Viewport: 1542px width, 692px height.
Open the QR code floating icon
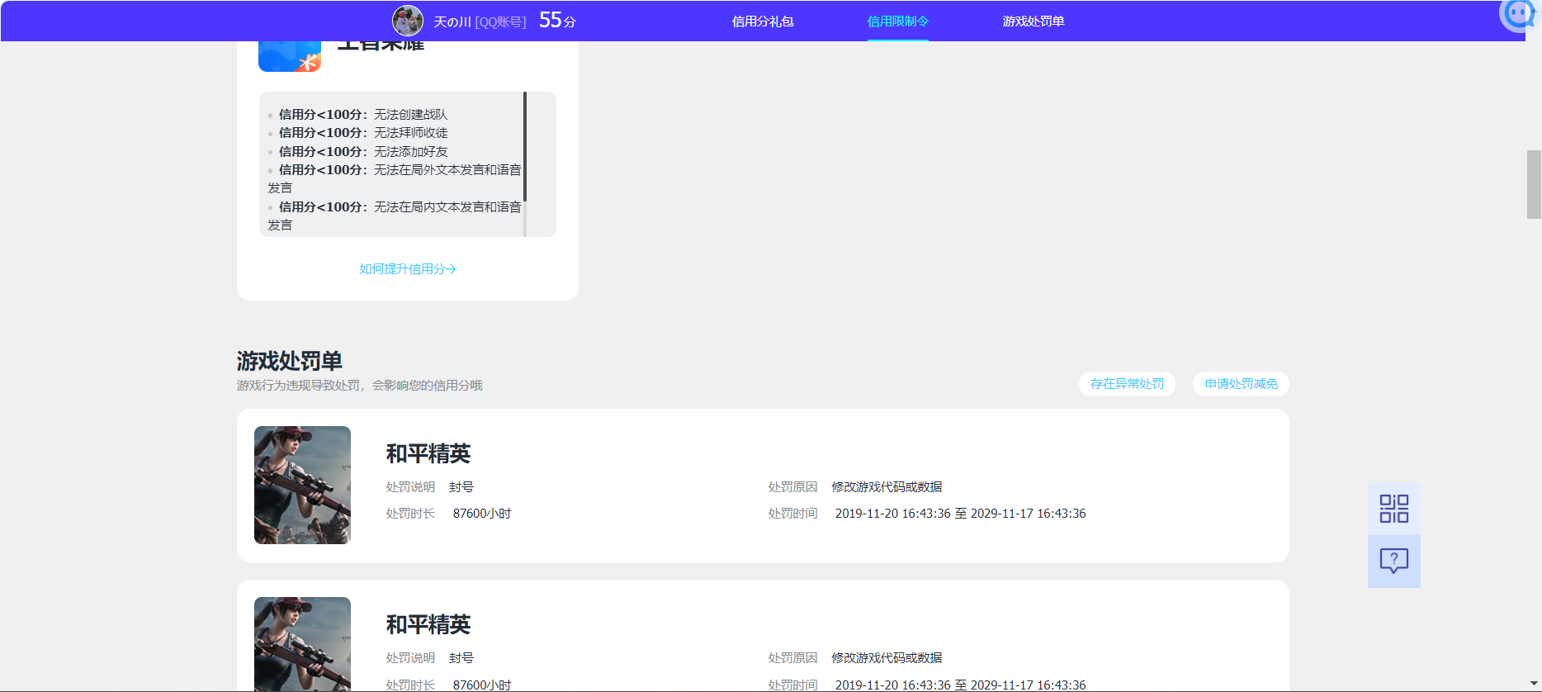tap(1394, 509)
